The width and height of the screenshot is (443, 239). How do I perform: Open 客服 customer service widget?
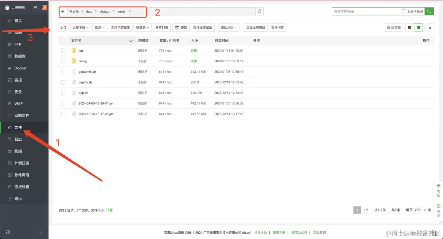[x=439, y=191]
